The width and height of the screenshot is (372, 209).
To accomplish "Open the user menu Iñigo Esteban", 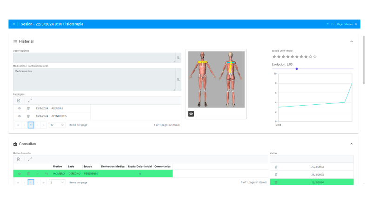I will 347,24.
